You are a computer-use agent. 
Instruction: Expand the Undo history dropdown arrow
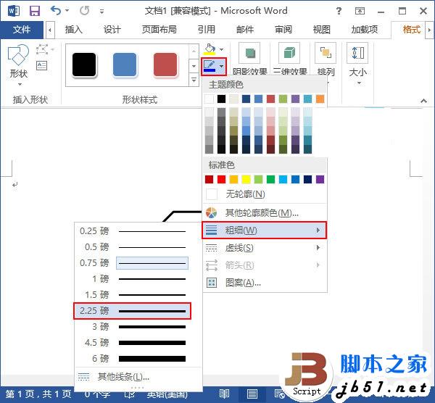point(67,11)
